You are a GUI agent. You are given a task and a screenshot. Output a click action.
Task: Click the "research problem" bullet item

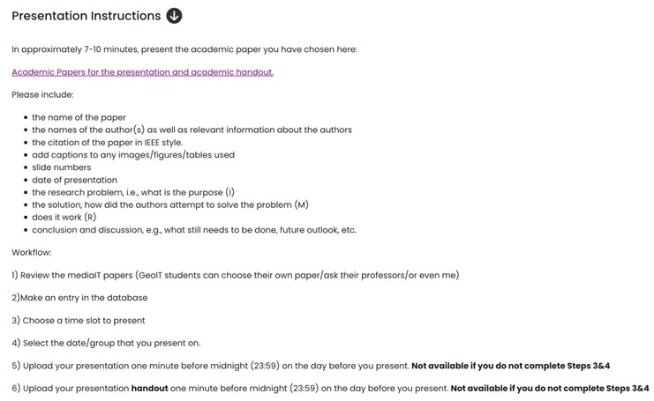pos(132,192)
